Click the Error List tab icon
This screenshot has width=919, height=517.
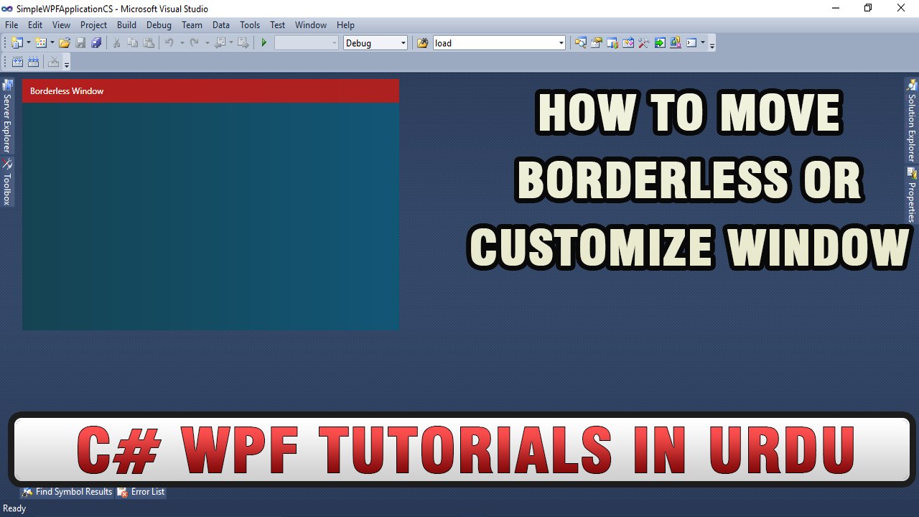pyautogui.click(x=123, y=492)
